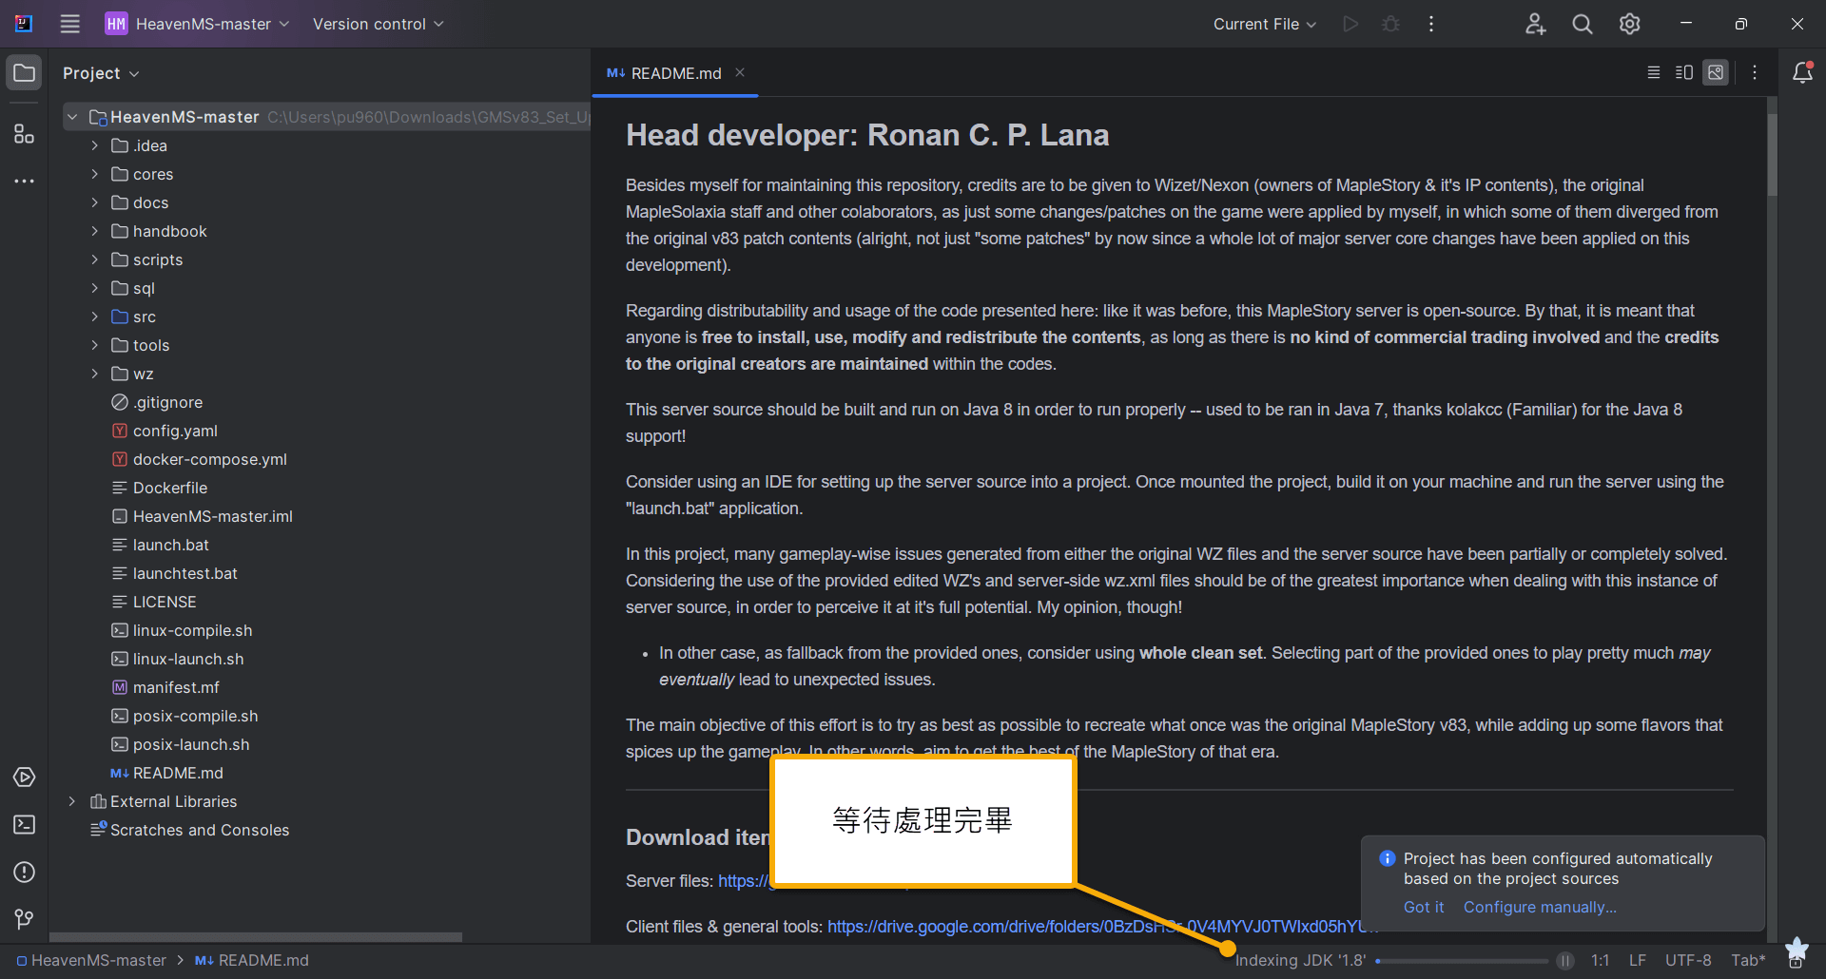The image size is (1826, 979).
Task: Switch to Preview only view mode
Action: [x=1716, y=73]
